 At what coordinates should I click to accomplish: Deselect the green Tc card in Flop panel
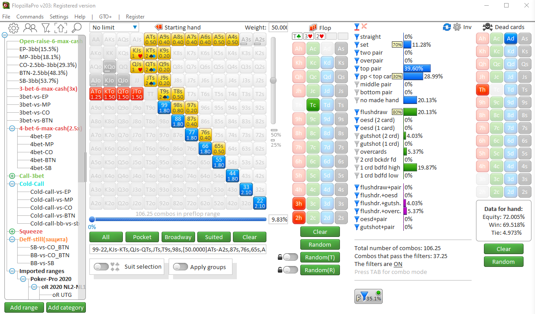[x=313, y=105]
